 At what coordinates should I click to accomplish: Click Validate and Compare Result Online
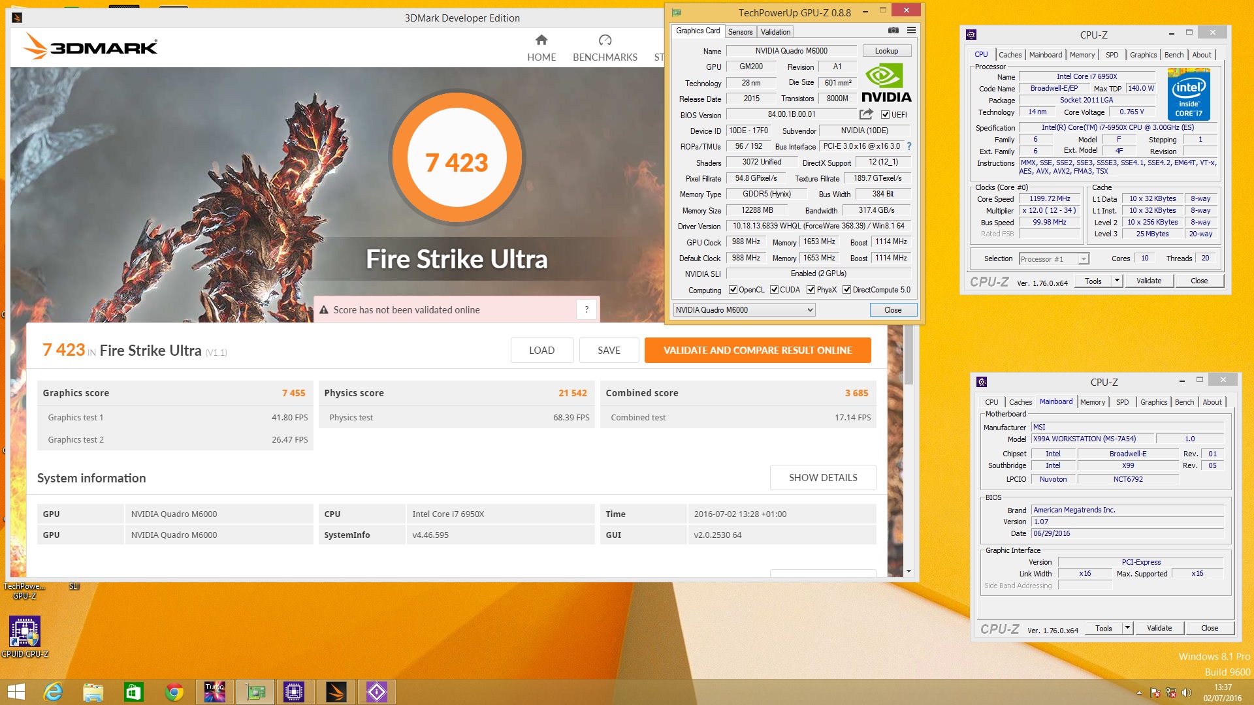tap(758, 351)
